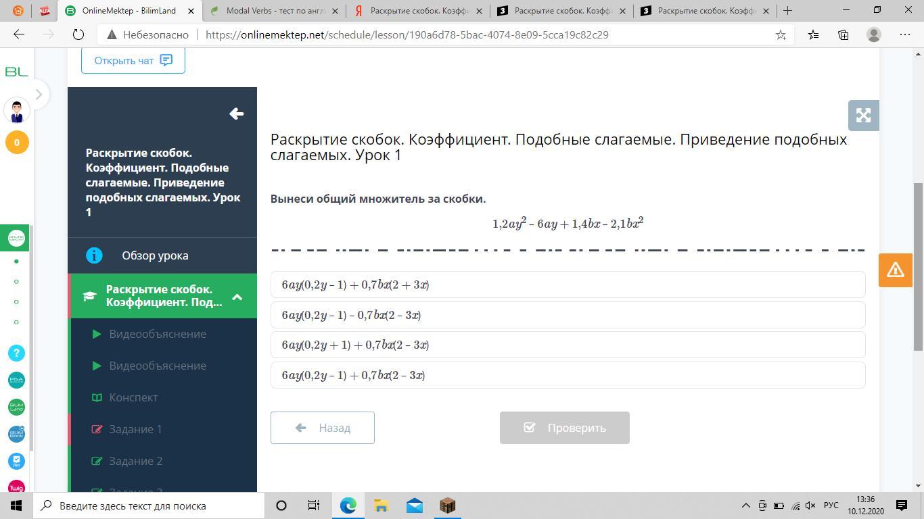Click the orange warning report button
924x519 pixels.
[x=896, y=270]
